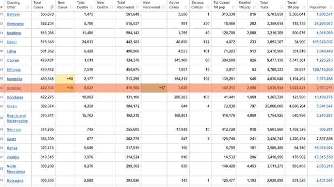Image resolution: width=334 pixels, height=187 pixels.
Task: Click the Population column sort arrows
Action: coord(331,7)
